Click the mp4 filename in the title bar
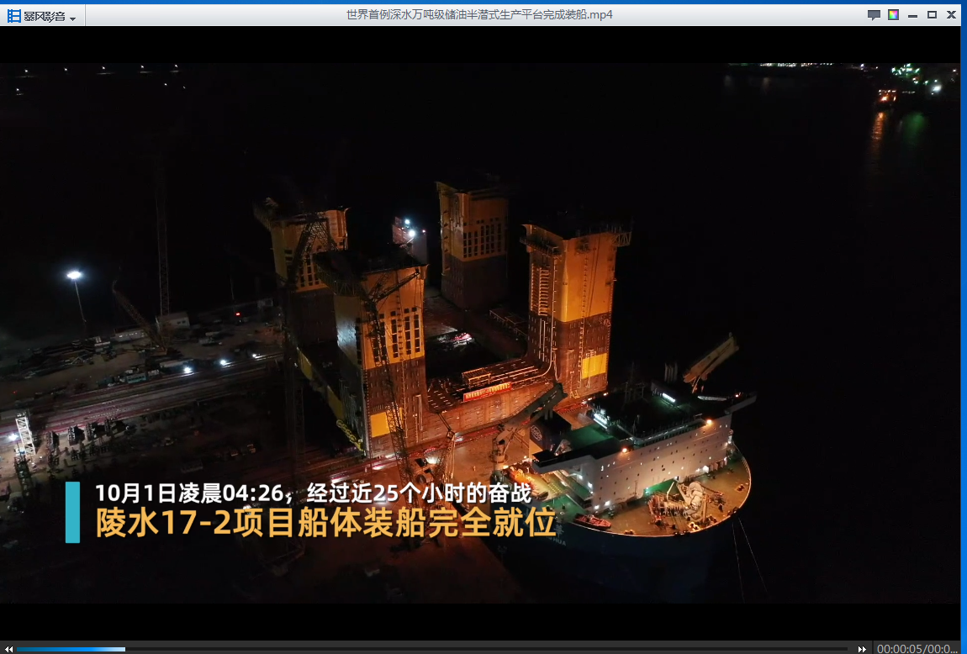 point(479,15)
